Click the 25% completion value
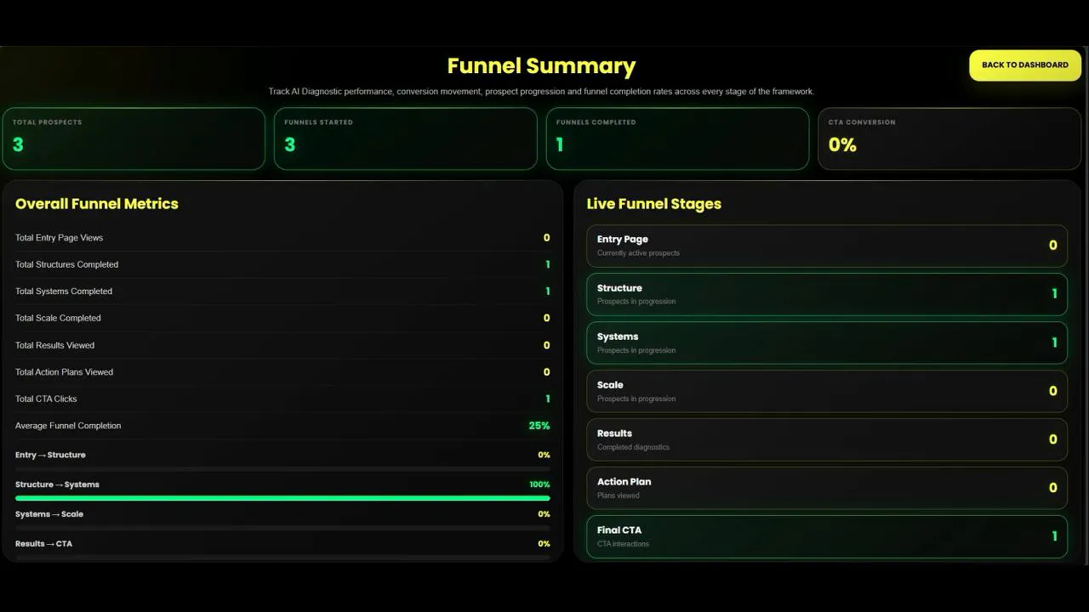This screenshot has width=1089, height=612. tap(539, 426)
